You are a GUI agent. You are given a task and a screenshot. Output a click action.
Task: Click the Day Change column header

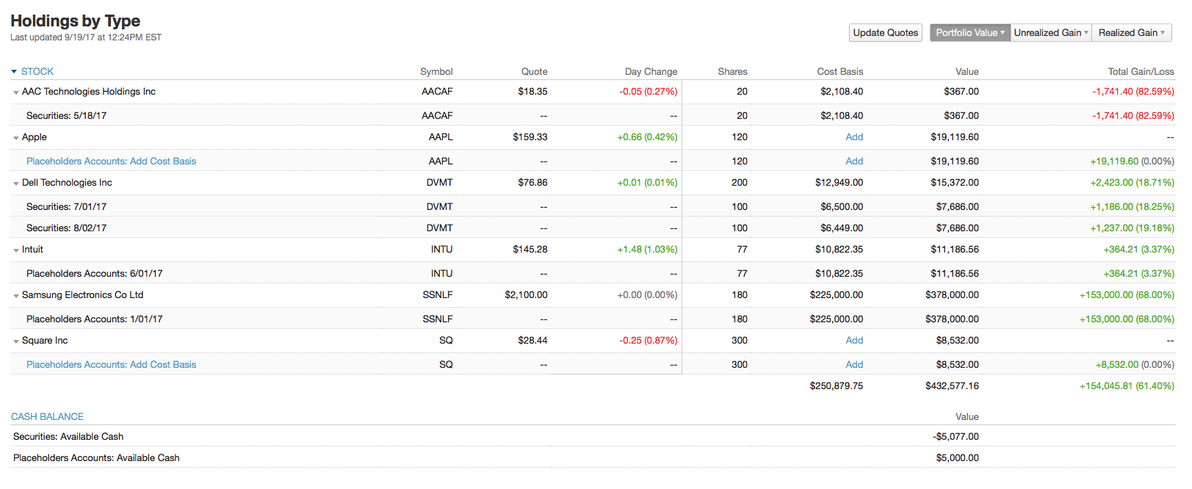(x=651, y=72)
